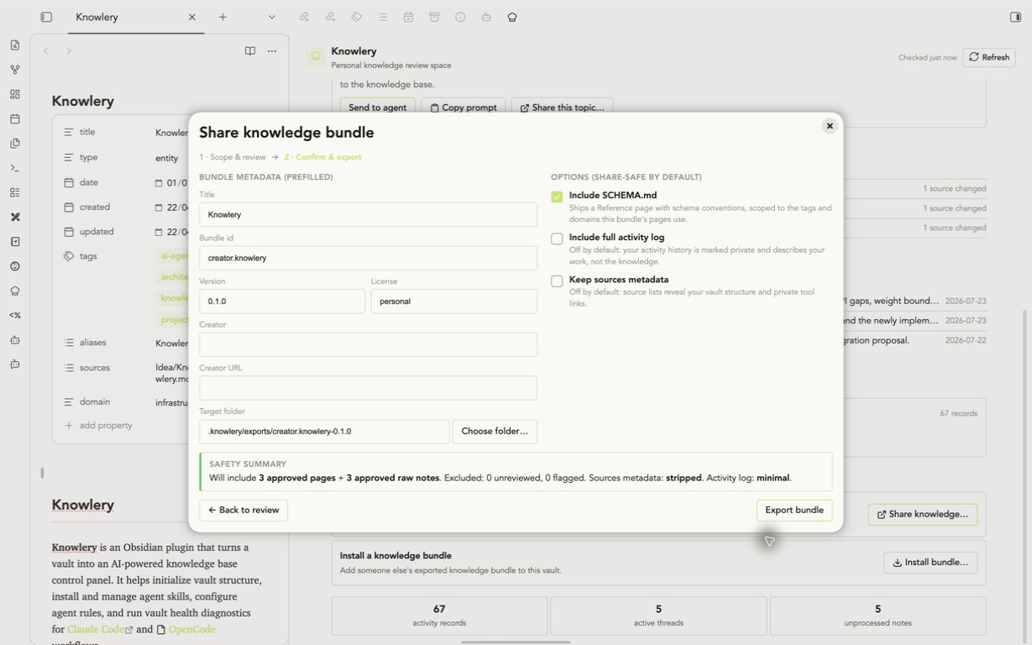This screenshot has width=1032, height=645.
Task: Click the smiley face ribbon icon
Action: click(15, 266)
